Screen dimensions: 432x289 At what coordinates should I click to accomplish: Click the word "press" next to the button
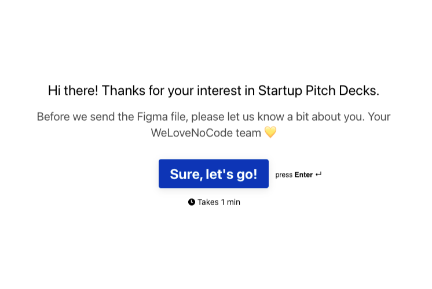(x=284, y=175)
